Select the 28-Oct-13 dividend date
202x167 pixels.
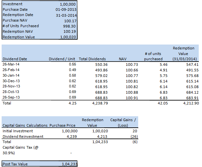coord(11,92)
